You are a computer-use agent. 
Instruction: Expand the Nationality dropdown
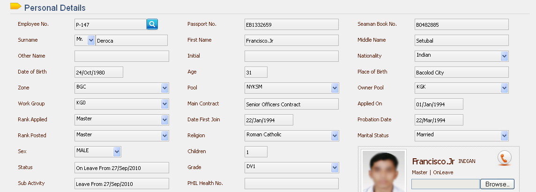pos(504,56)
